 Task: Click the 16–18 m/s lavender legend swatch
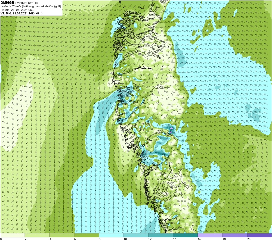click(x=210, y=235)
